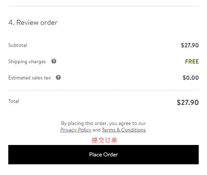Click the $0.00 sales tax amount
207x175 pixels.
pyautogui.click(x=191, y=78)
